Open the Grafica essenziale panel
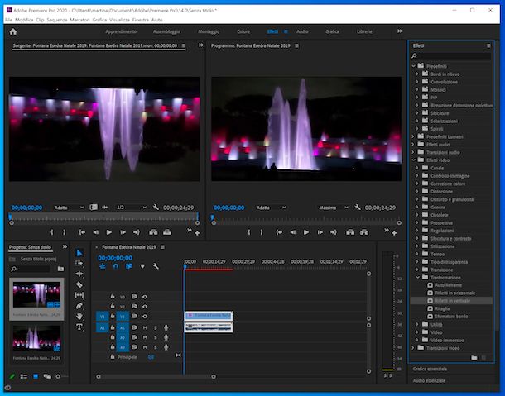The image size is (505, 396). [x=430, y=369]
